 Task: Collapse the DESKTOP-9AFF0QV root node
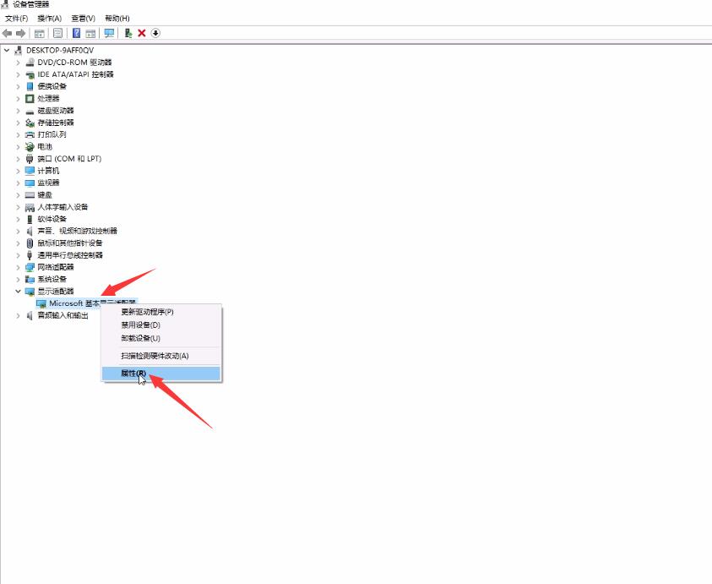[x=7, y=50]
